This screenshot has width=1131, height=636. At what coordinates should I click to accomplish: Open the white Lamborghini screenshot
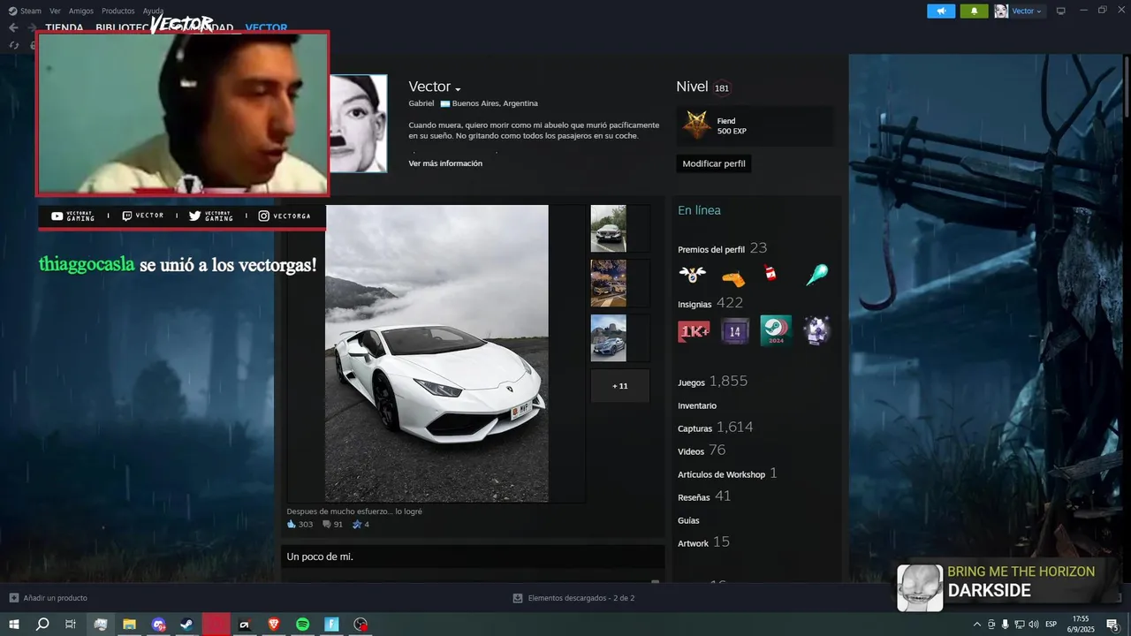point(436,353)
